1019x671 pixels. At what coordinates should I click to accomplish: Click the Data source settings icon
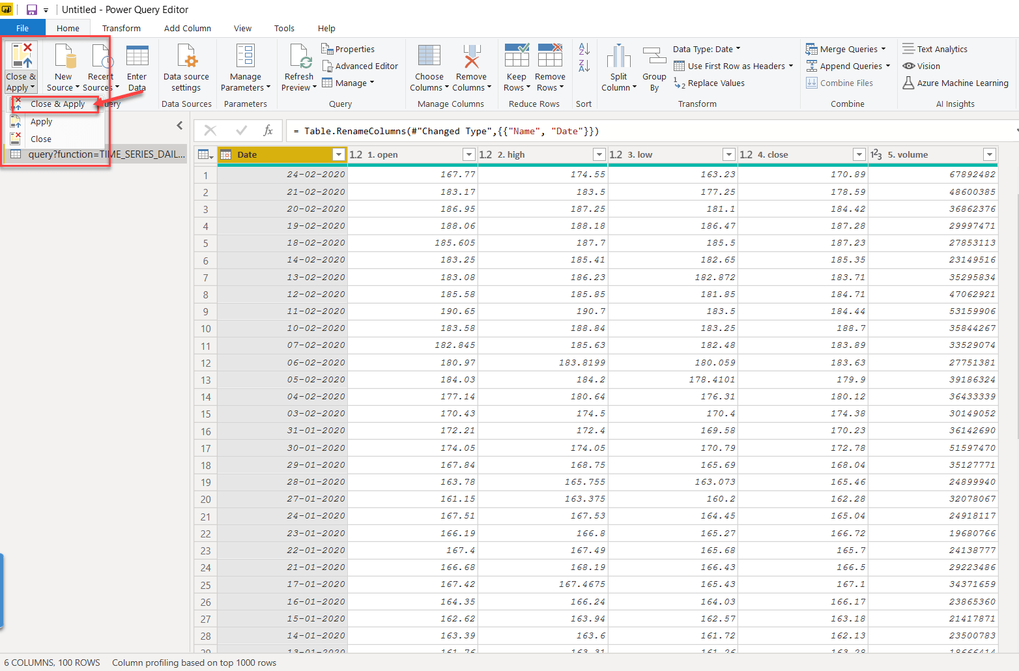pos(186,57)
